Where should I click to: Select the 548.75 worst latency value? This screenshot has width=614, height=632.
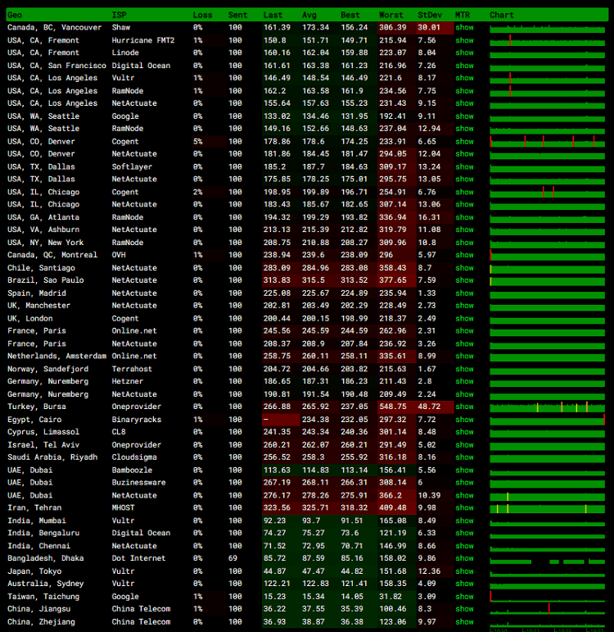click(x=393, y=407)
